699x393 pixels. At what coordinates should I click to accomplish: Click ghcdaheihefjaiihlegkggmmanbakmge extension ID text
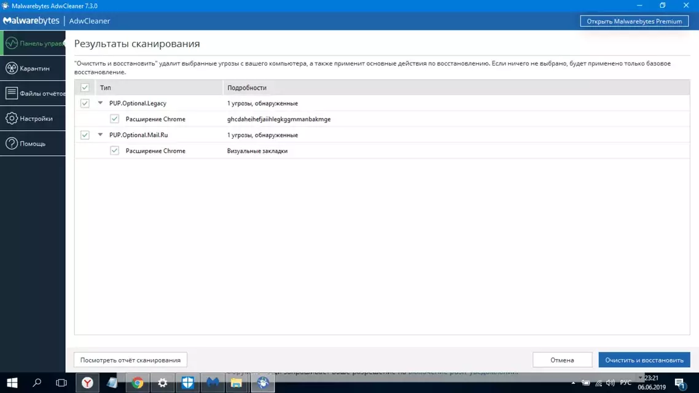coord(279,119)
